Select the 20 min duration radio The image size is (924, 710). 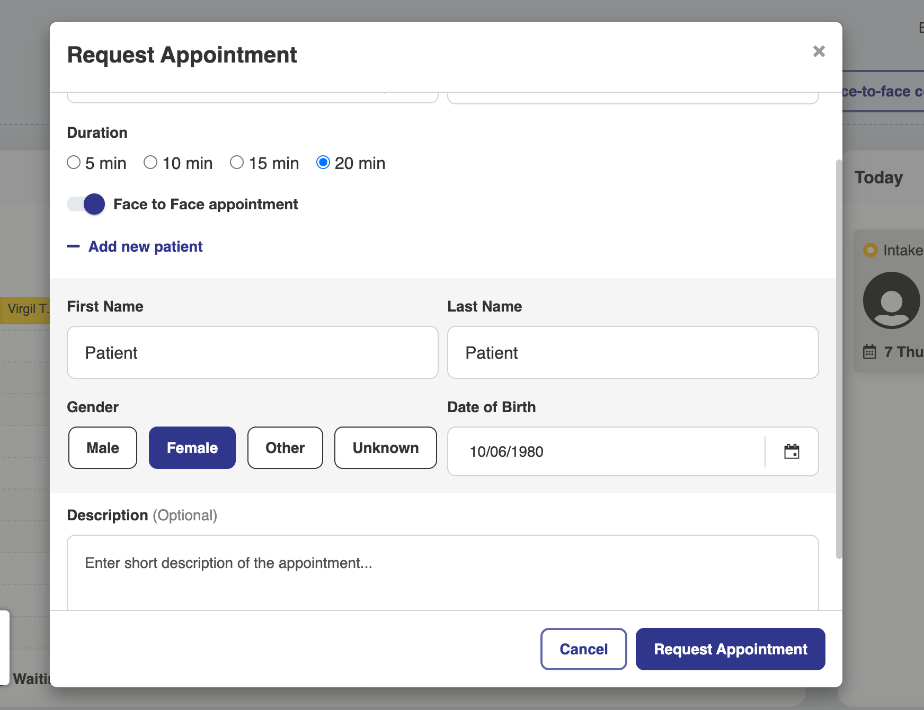(323, 162)
